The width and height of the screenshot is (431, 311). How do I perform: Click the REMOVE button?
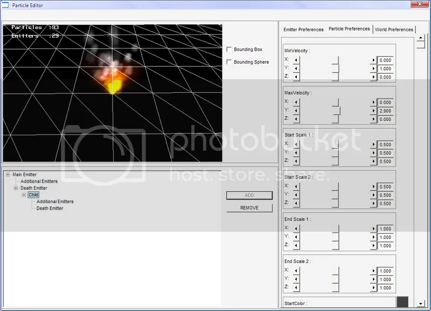pyautogui.click(x=249, y=208)
